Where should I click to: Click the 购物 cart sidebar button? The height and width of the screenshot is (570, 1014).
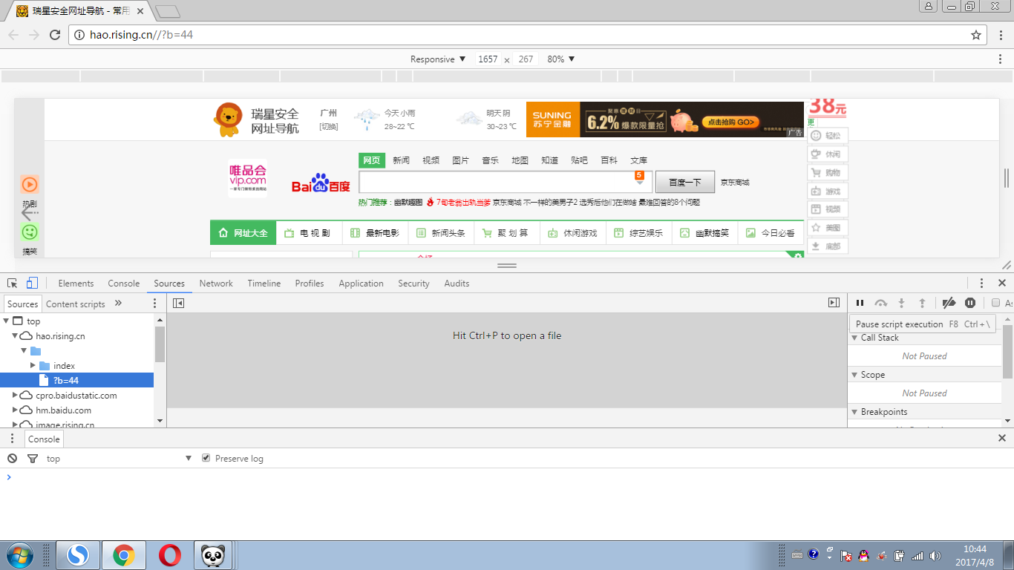827,173
